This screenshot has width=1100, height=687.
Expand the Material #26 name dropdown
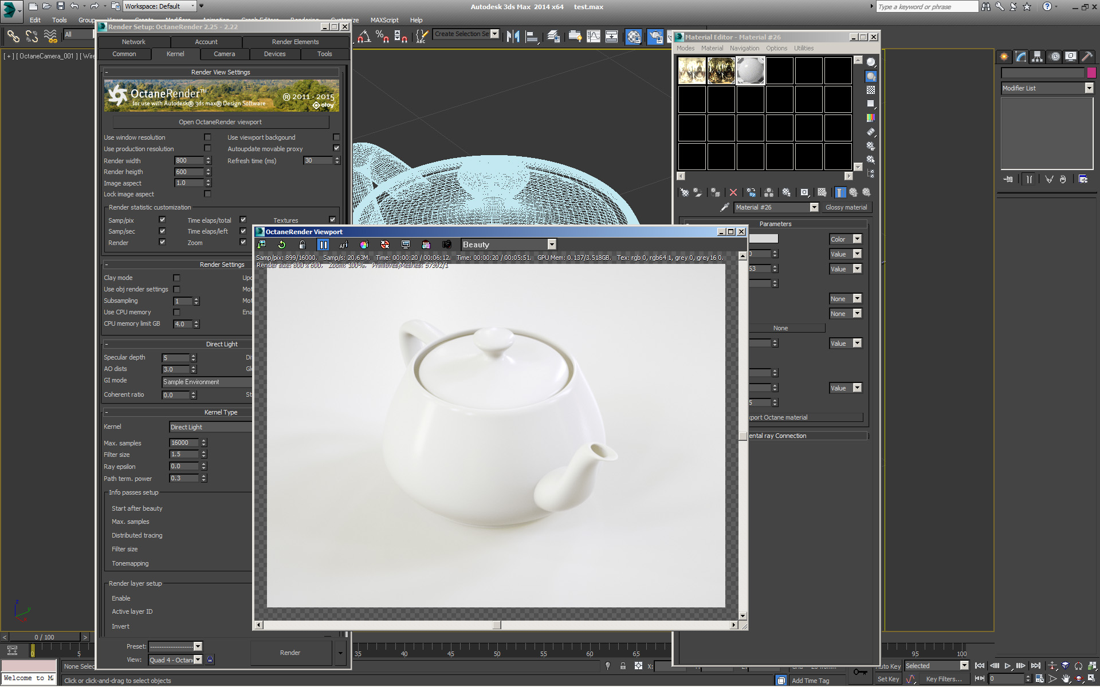click(x=814, y=208)
